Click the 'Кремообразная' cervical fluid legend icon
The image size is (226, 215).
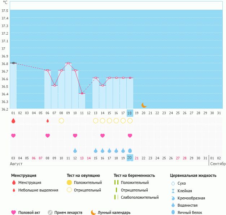pos(173,198)
